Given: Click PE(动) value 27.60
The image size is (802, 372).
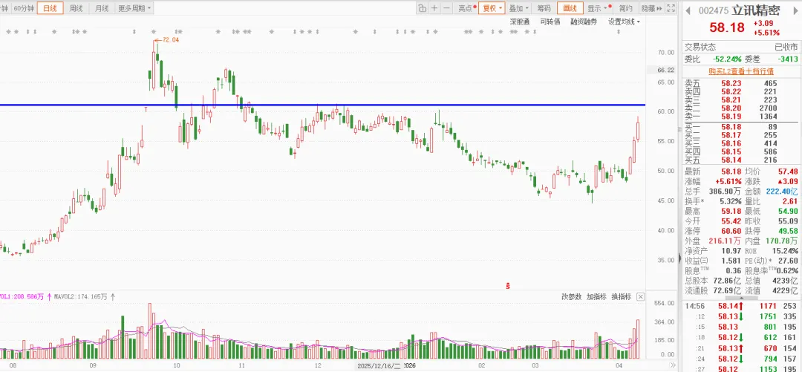Looking at the screenshot, I should [x=787, y=261].
